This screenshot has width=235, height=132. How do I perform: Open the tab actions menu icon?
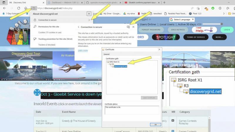(4, 3)
